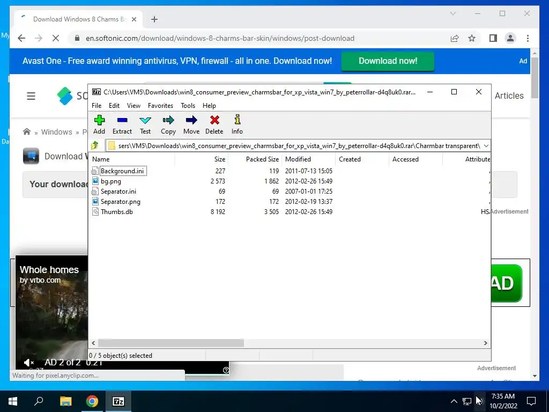Click the Info toolbar icon
The height and width of the screenshot is (412, 549).
237,124
